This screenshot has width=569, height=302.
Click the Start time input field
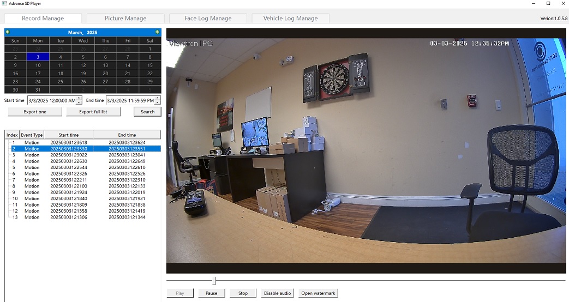point(52,100)
